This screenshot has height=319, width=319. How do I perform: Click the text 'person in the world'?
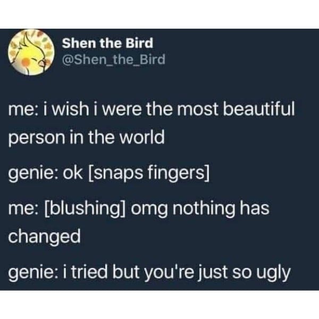point(87,138)
